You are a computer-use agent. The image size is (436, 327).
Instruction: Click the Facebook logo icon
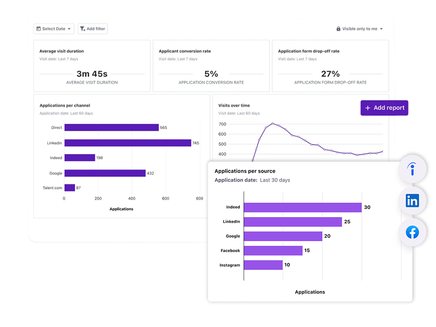[x=412, y=233]
